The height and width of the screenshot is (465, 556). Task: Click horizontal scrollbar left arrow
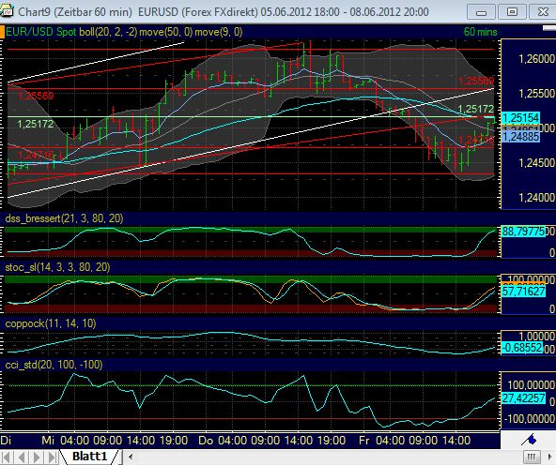click(x=131, y=457)
